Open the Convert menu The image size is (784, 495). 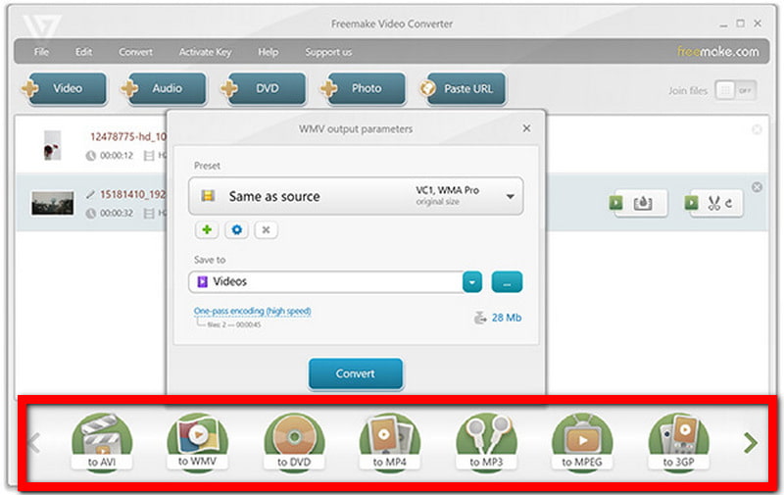[135, 52]
